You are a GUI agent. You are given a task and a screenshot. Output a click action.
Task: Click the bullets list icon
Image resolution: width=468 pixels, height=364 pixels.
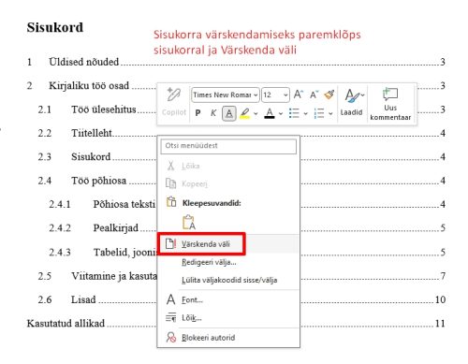pos(294,113)
